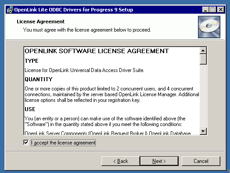Click the TYPE heading in license text

(x=32, y=61)
